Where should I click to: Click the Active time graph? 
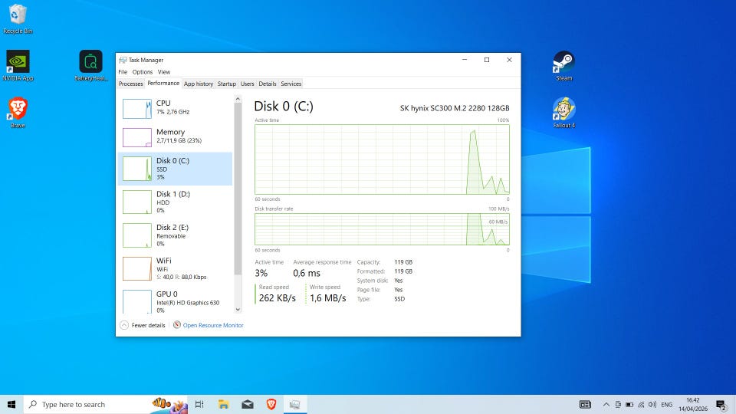click(382, 159)
